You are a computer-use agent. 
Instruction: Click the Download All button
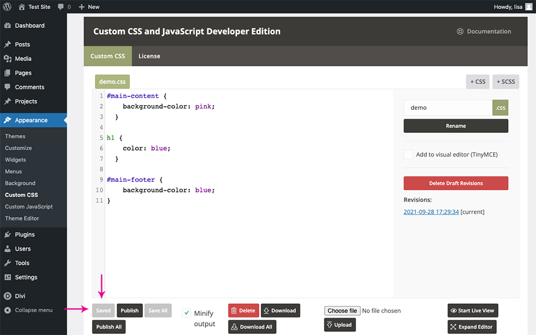[x=252, y=327]
